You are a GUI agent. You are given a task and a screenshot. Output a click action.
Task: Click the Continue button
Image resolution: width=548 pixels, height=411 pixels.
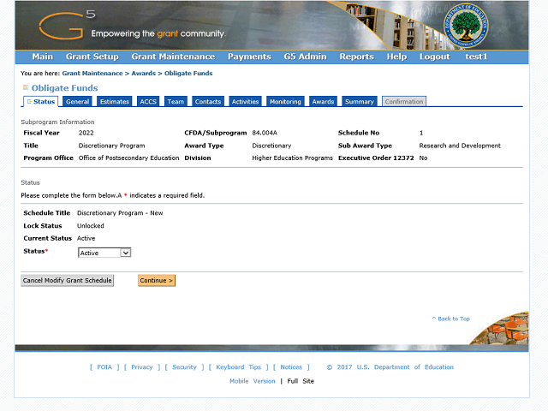pyautogui.click(x=157, y=280)
